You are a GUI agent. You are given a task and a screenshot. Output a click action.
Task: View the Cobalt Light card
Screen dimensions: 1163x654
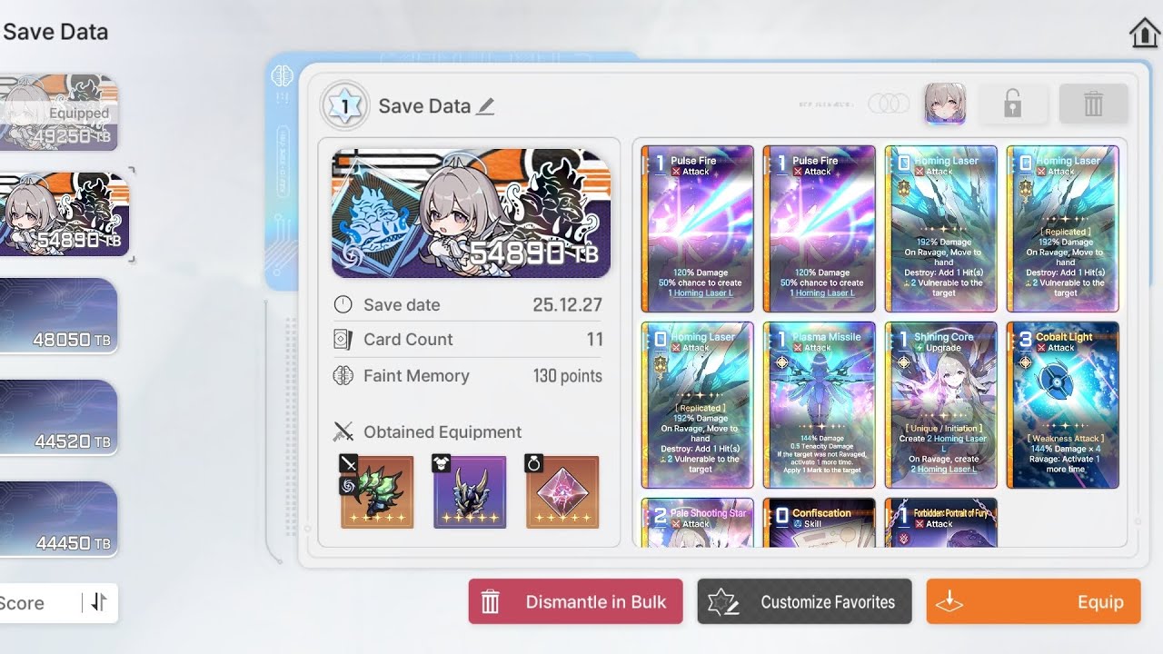(1063, 405)
